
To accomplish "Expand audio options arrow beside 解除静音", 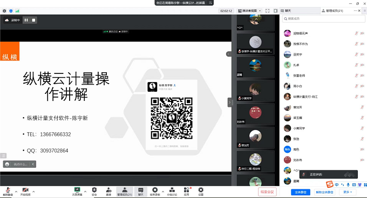I will point(16,192).
